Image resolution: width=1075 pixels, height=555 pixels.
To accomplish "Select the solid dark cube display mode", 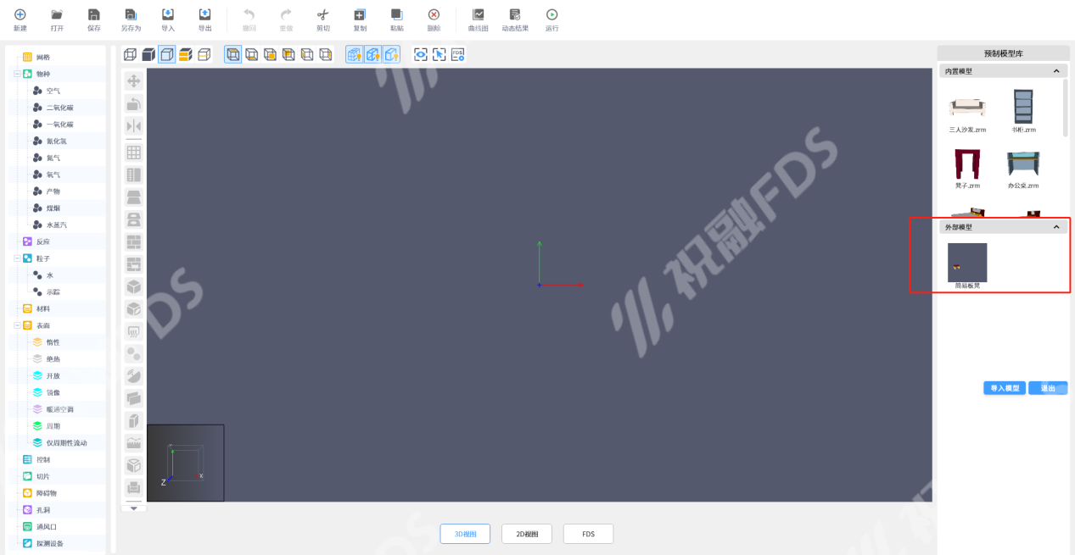I will pyautogui.click(x=148, y=54).
